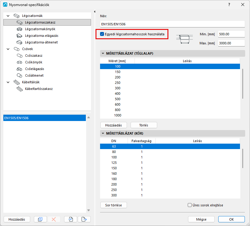250x226 pixels.
Task: Click the red X delete specification icon
Action: click(x=54, y=219)
